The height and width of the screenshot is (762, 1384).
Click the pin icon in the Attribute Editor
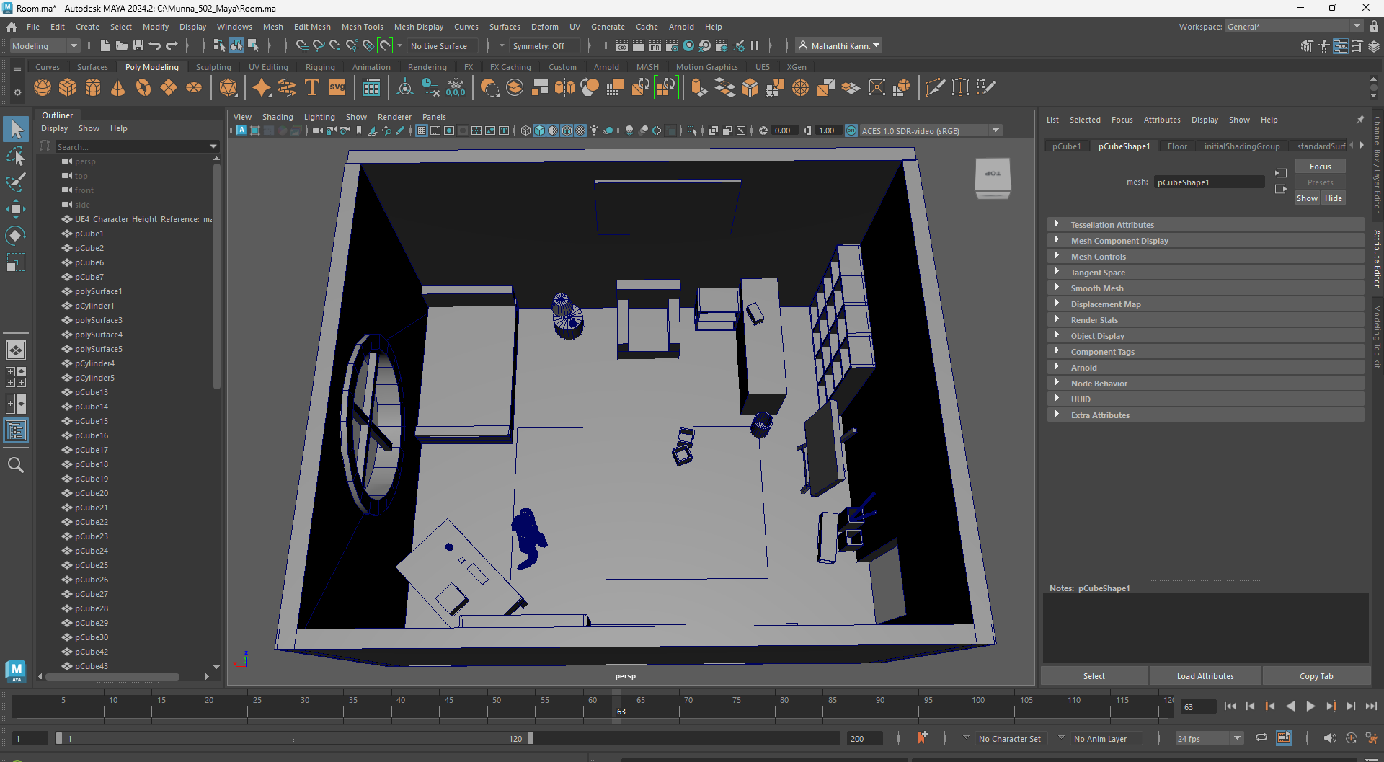coord(1360,120)
